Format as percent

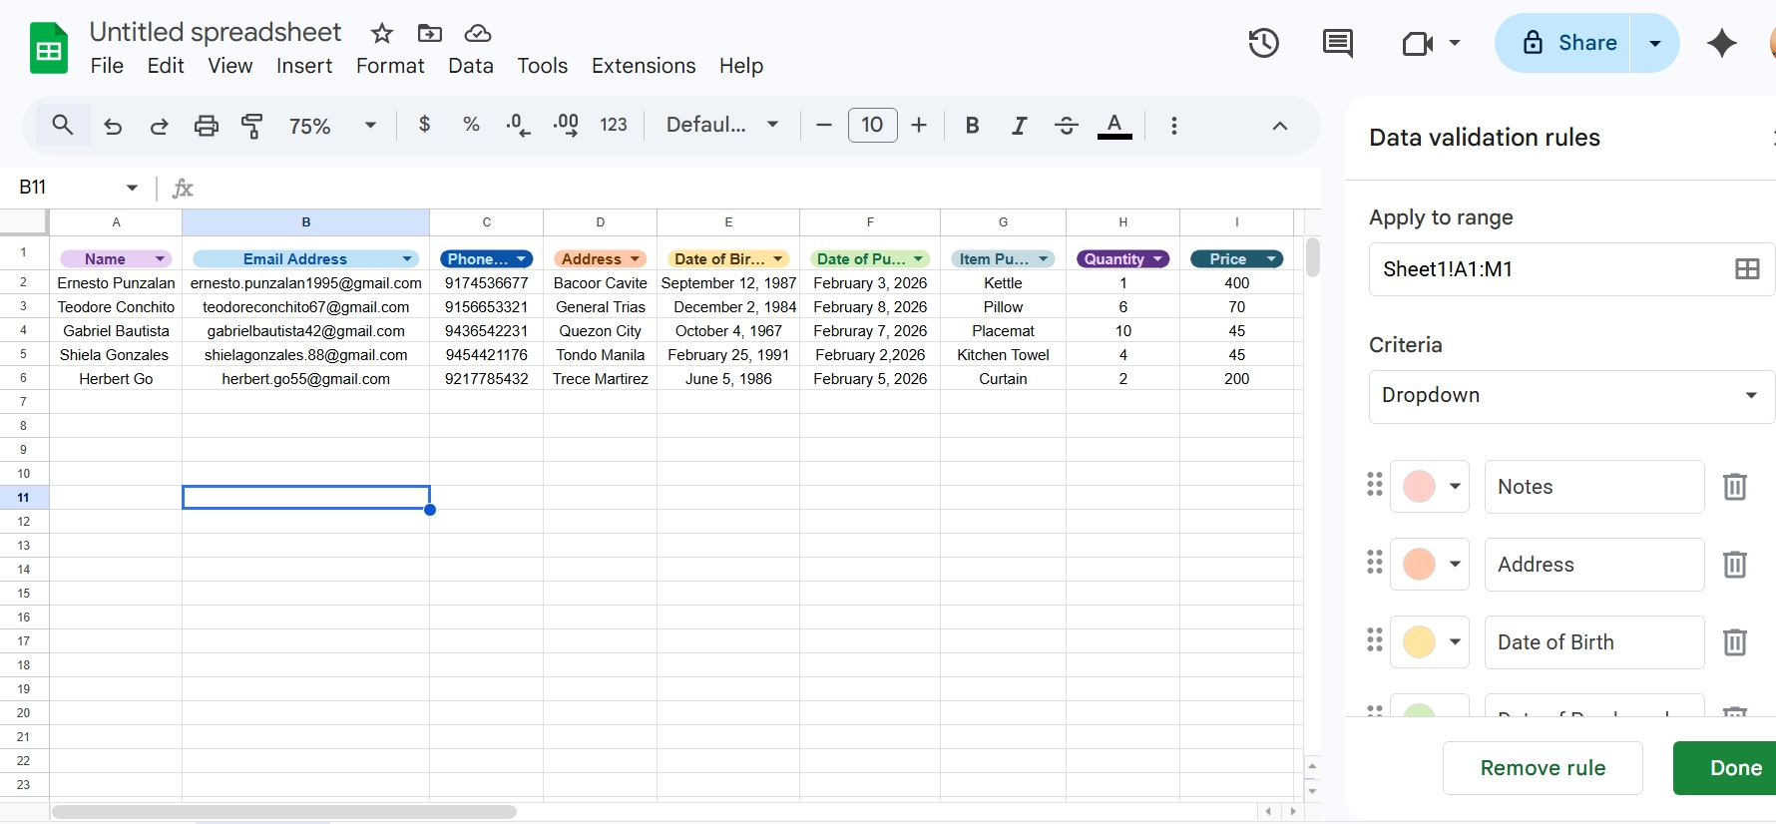point(471,125)
